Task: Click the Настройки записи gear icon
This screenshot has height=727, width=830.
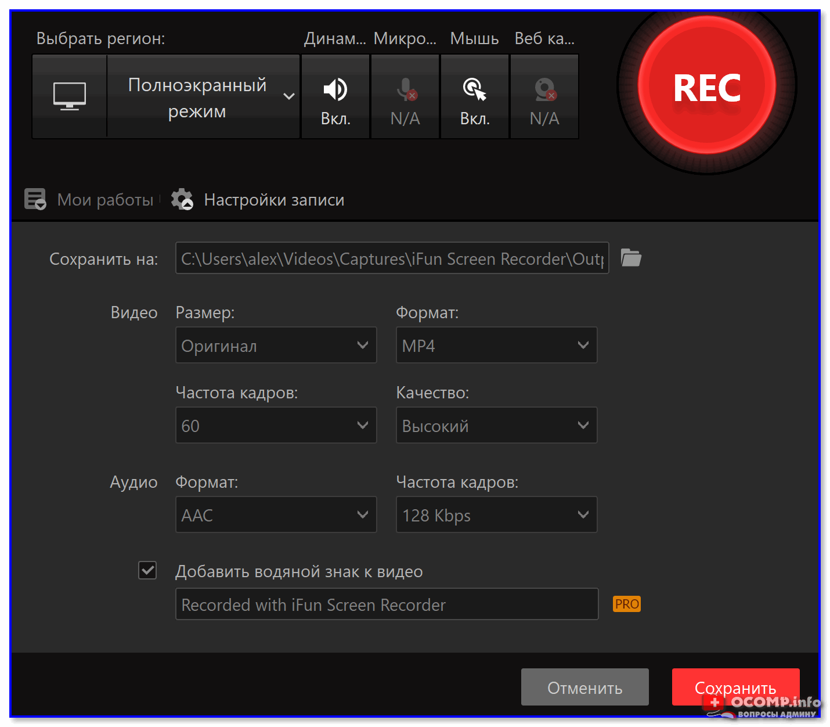Action: point(182,199)
